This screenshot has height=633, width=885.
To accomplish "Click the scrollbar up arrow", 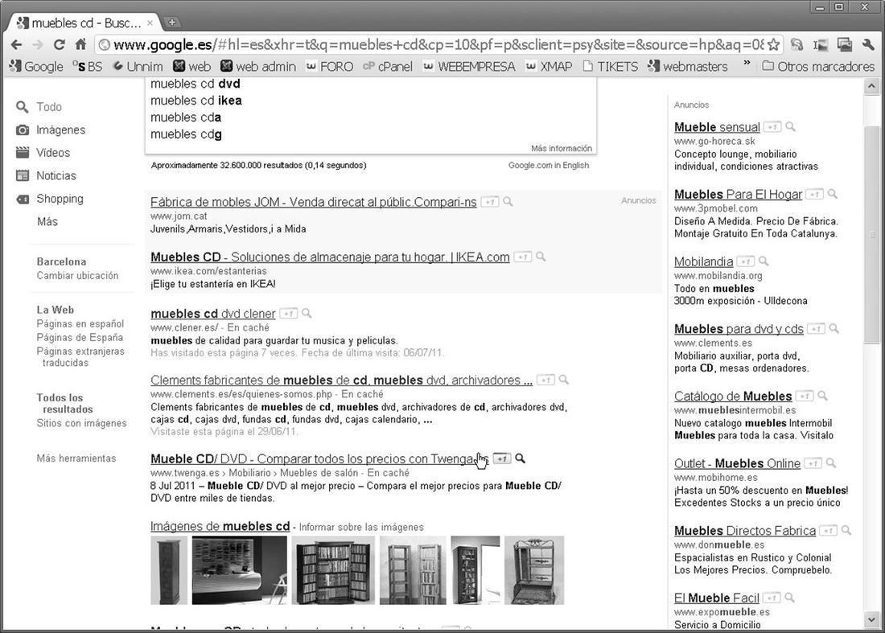I will click(x=871, y=86).
